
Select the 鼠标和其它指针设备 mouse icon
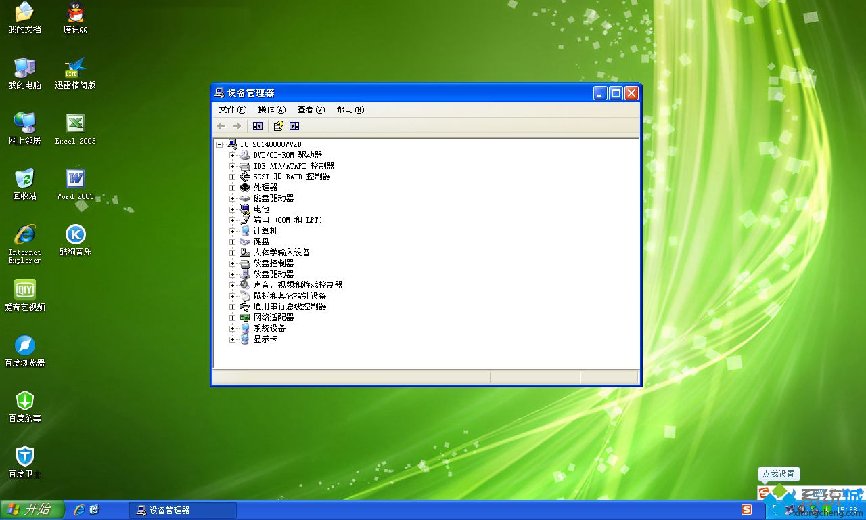coord(245,296)
